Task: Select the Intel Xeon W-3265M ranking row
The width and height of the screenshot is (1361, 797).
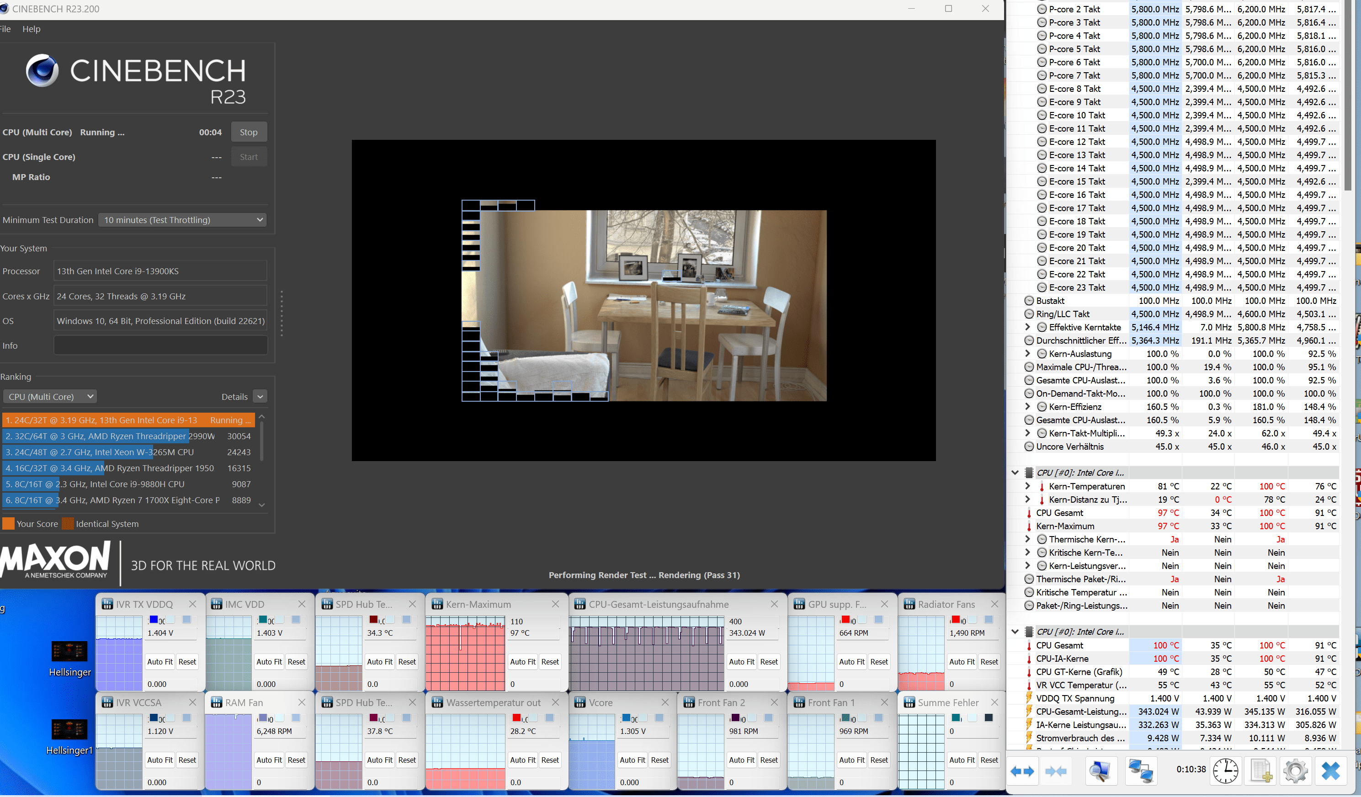Action: (x=128, y=452)
